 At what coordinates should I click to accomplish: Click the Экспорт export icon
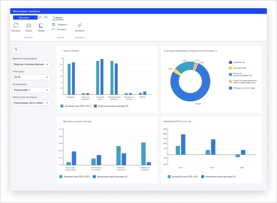click(41, 25)
